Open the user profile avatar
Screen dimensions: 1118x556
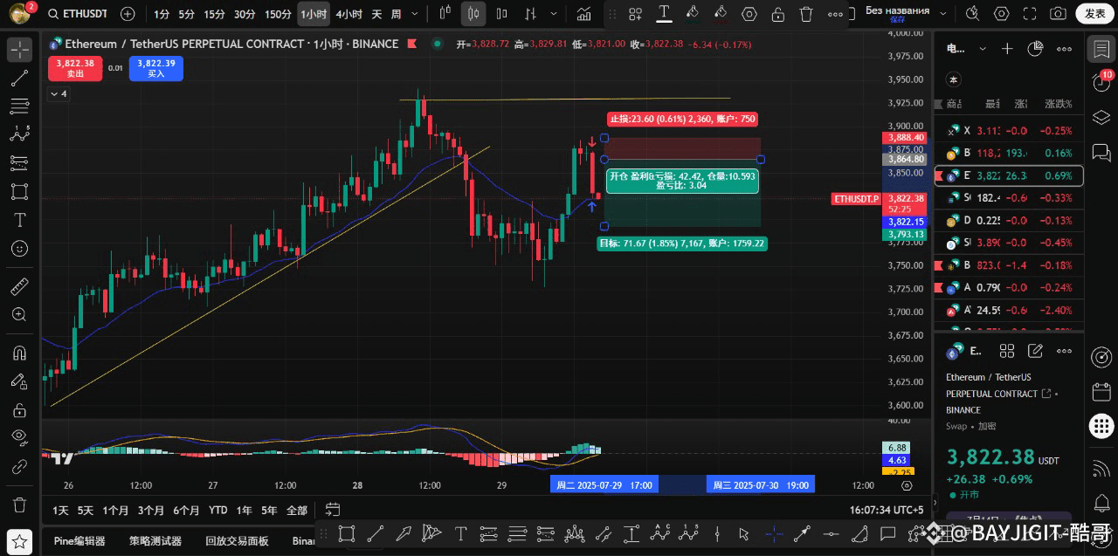[19, 14]
